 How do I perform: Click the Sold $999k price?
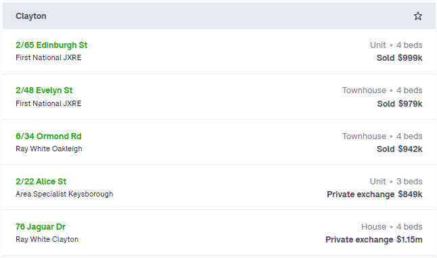(x=399, y=58)
